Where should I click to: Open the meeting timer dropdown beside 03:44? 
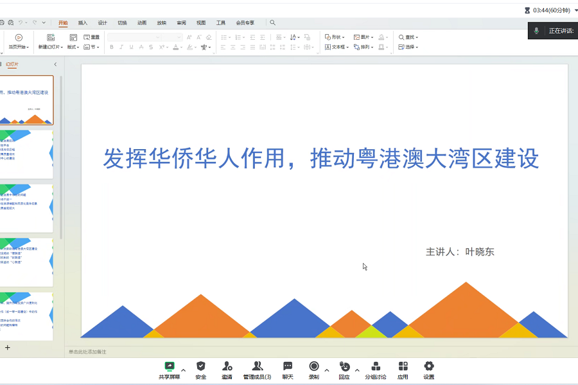click(x=571, y=10)
